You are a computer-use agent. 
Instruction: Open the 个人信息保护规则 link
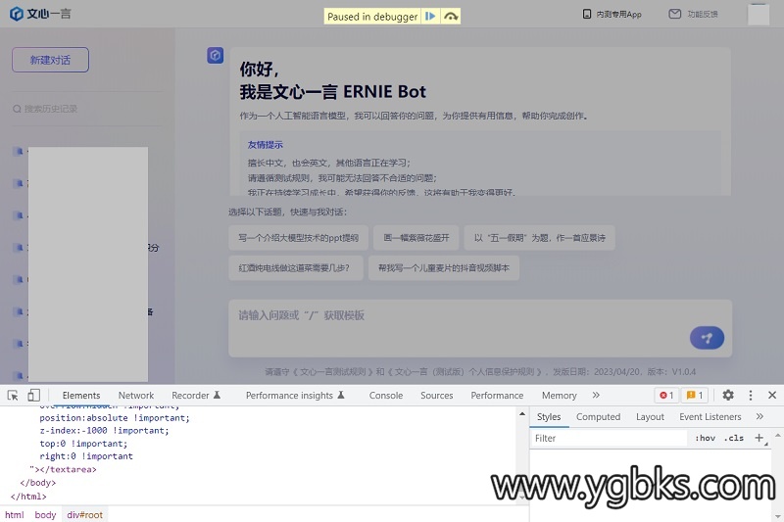[465, 371]
